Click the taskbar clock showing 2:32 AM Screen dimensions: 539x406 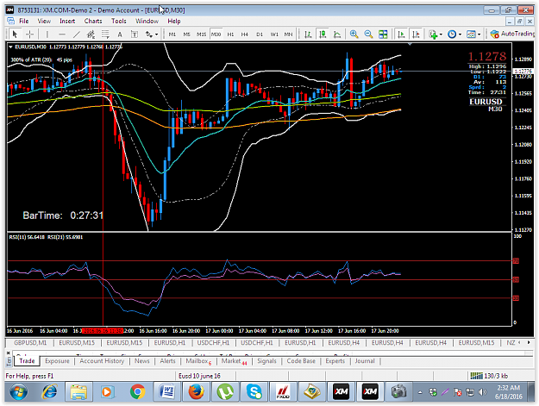pos(510,392)
